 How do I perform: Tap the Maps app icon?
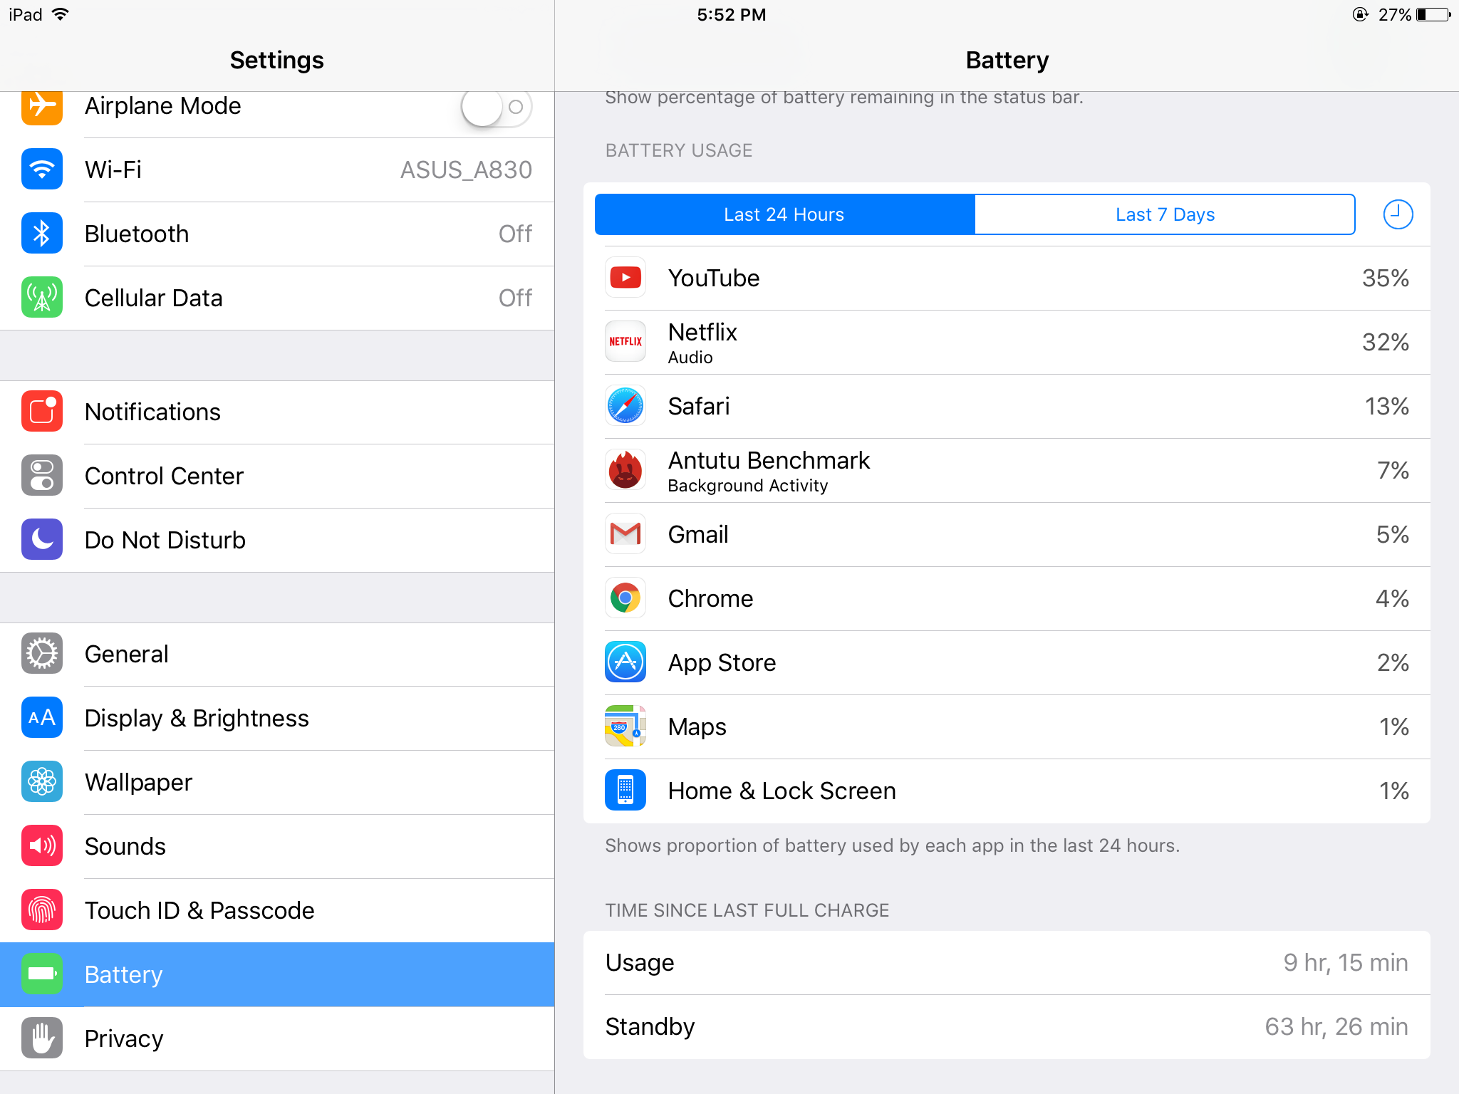625,726
